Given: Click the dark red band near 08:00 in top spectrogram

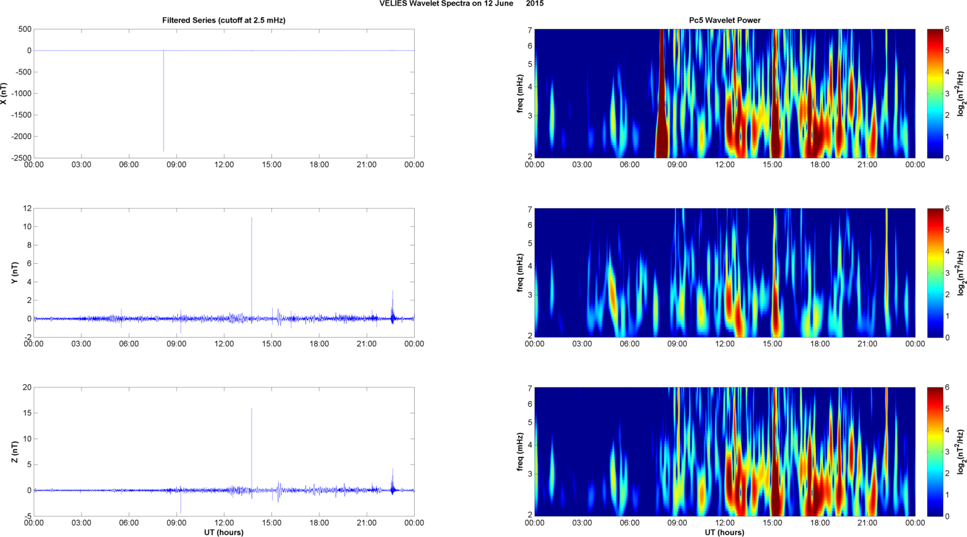Looking at the screenshot, I should pos(661,93).
